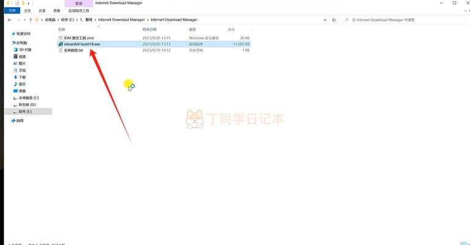Switch to the 查看 (View) ribbon tab
Viewport: 470px width, 245px height.
point(57,10)
